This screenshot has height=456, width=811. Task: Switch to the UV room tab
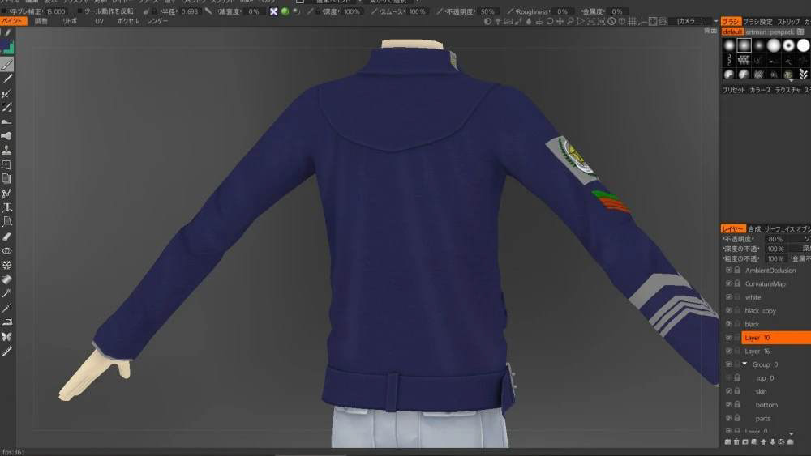[x=99, y=21]
